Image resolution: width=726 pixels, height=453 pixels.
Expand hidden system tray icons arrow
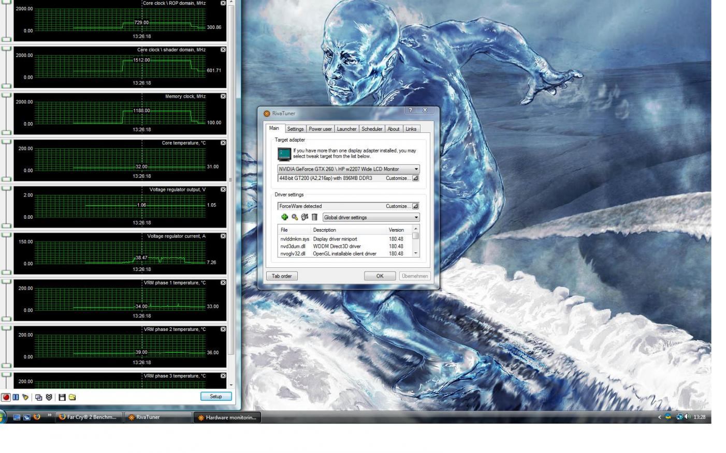(659, 417)
